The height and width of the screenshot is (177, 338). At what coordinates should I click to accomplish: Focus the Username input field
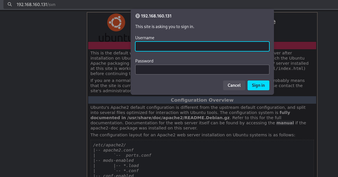point(202,46)
